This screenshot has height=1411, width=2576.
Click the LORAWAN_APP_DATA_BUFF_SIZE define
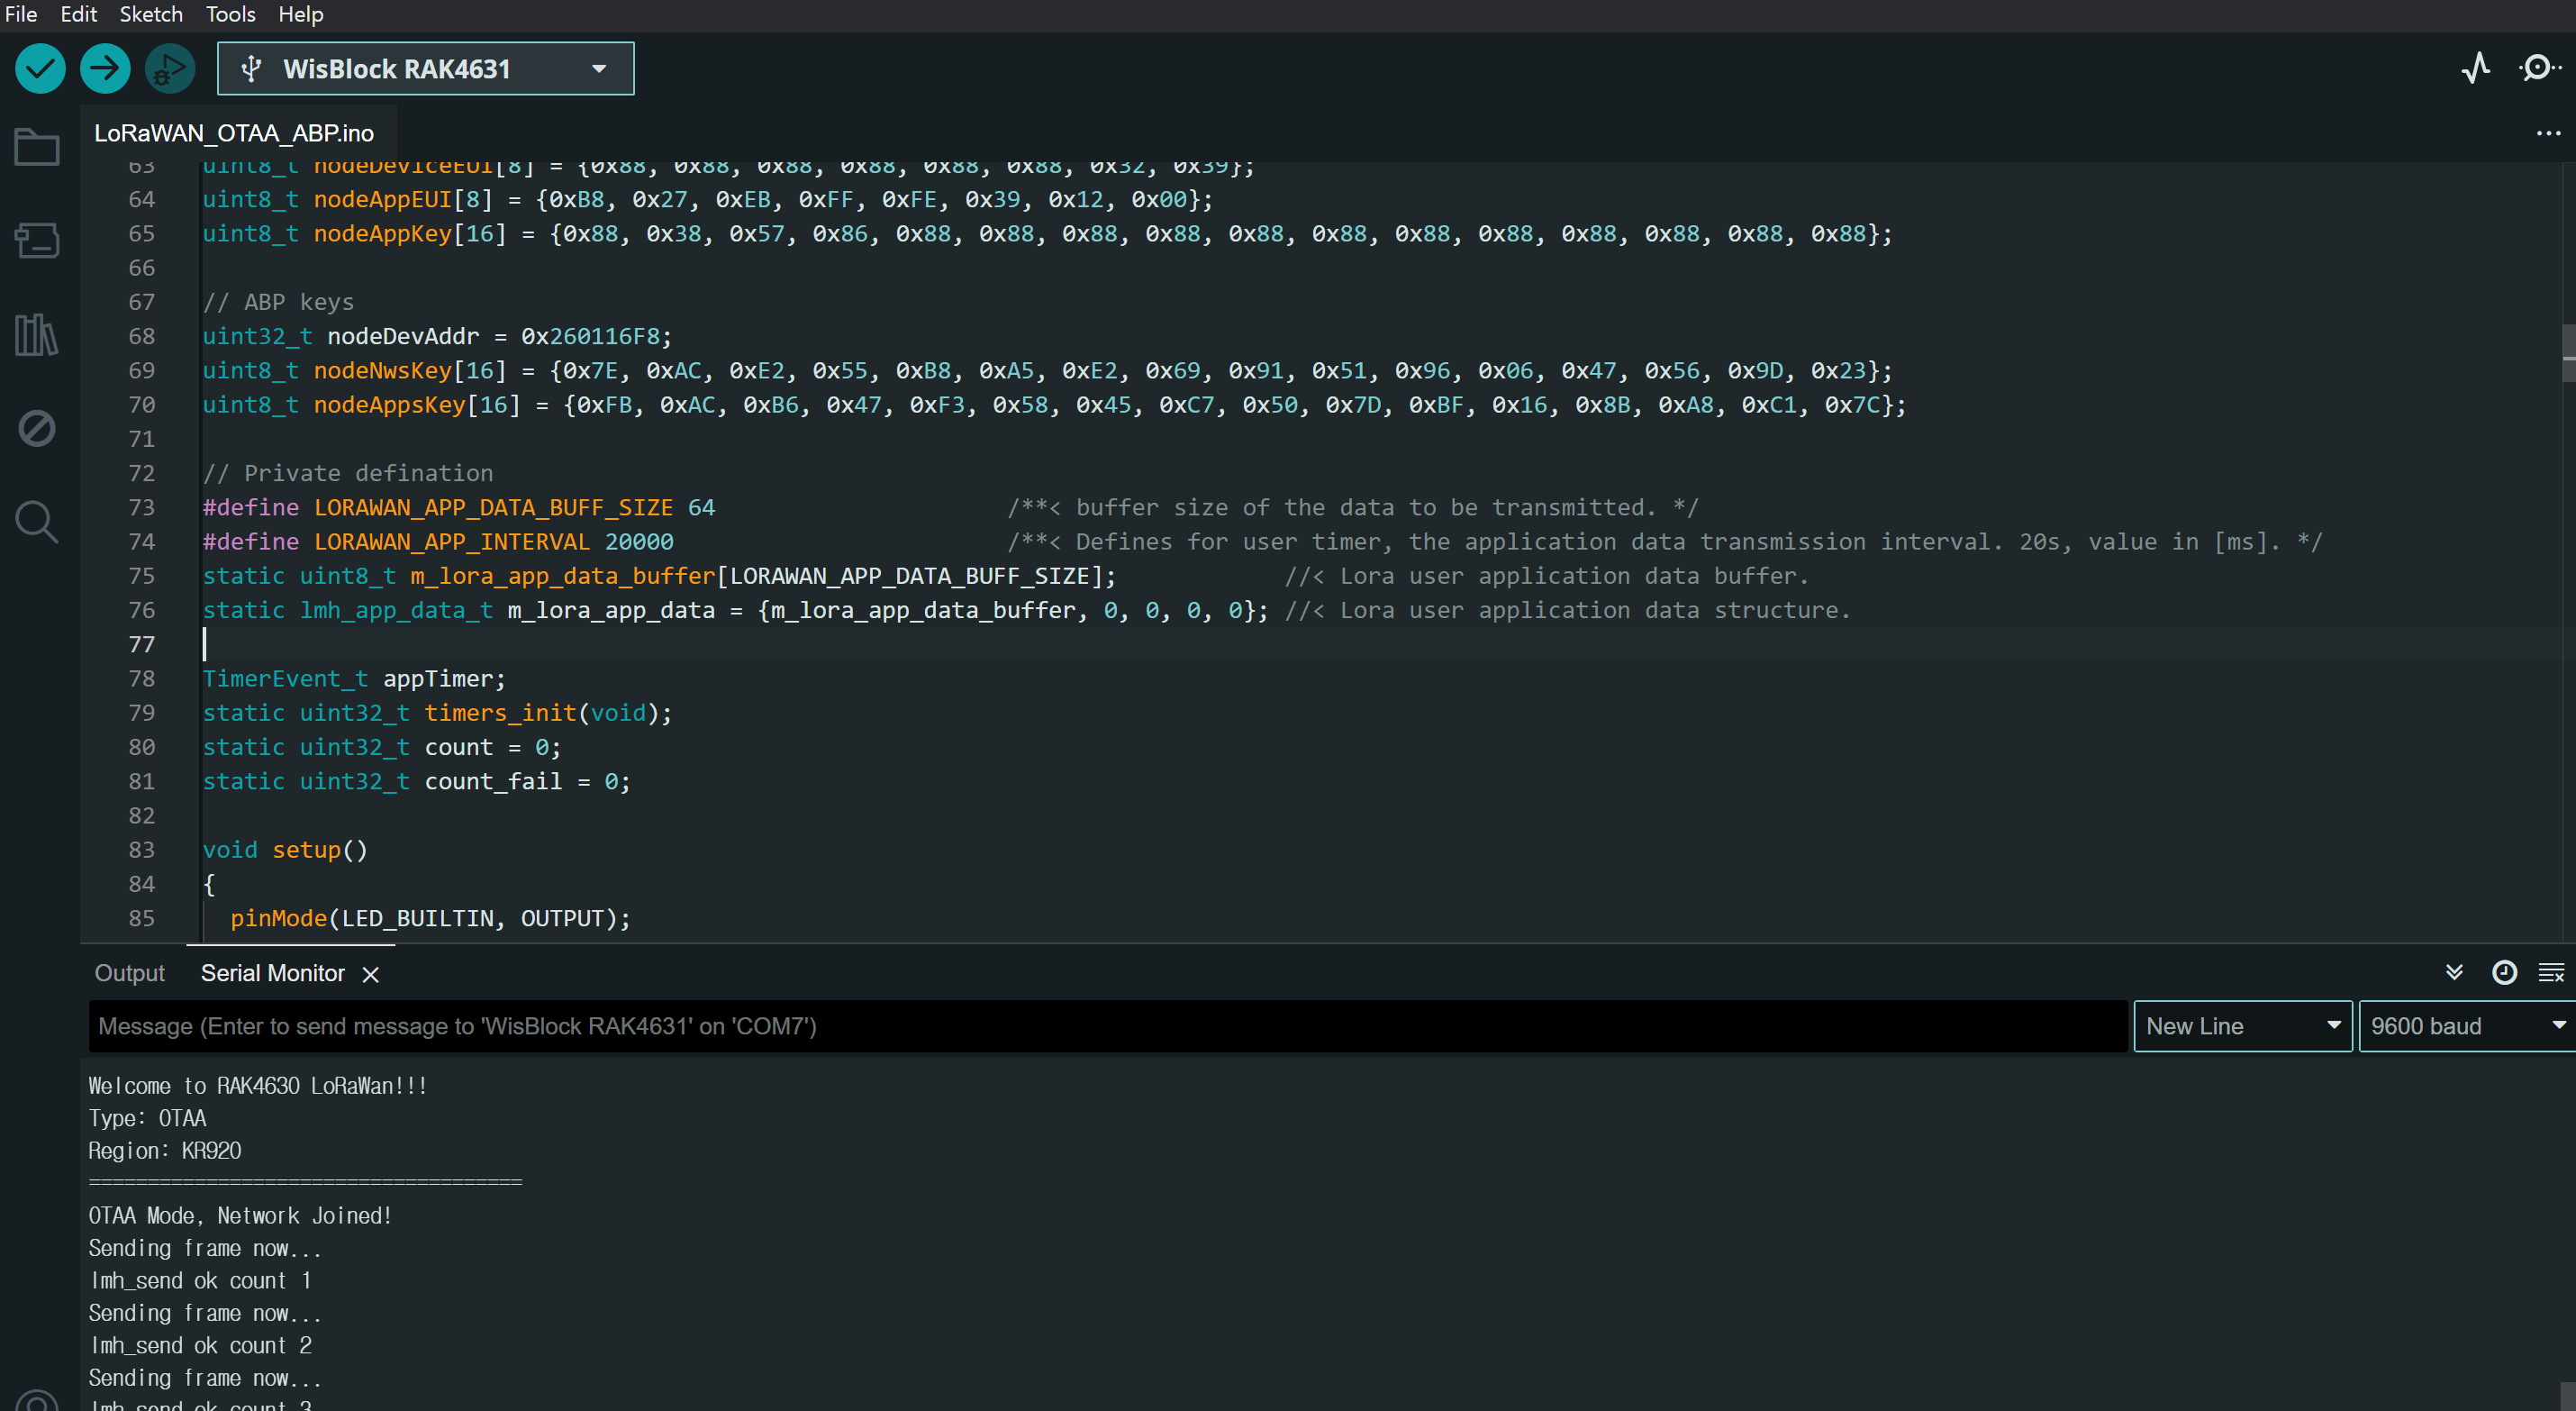pos(459,507)
